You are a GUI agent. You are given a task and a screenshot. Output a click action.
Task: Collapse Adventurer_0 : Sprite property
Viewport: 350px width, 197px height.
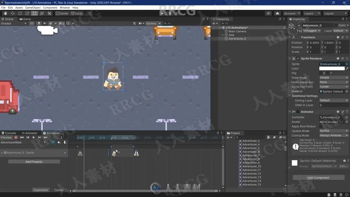click(2, 153)
